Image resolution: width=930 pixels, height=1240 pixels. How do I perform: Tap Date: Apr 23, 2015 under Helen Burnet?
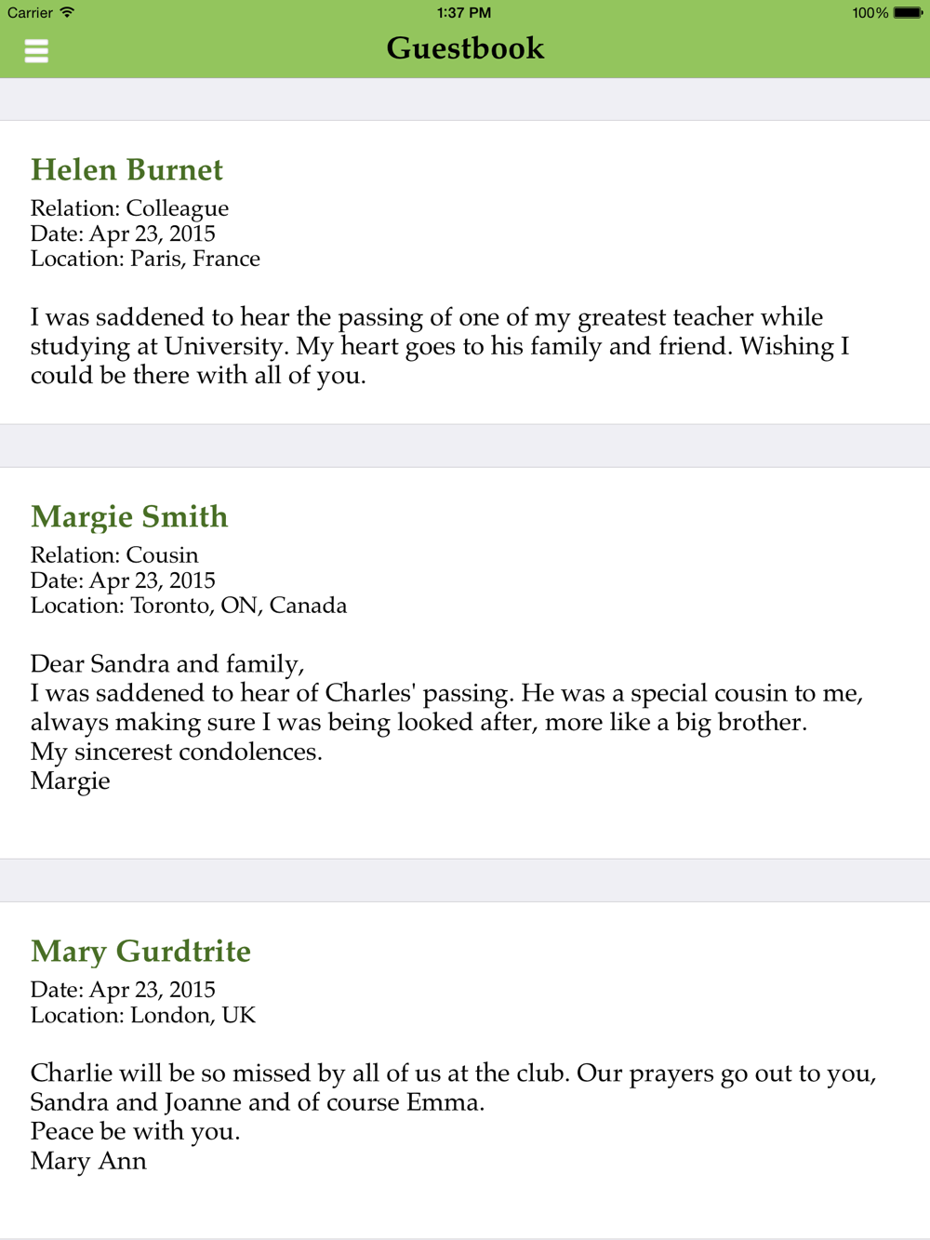click(x=123, y=233)
